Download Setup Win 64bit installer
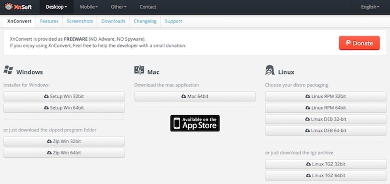The width and height of the screenshot is (390, 184). 64,108
